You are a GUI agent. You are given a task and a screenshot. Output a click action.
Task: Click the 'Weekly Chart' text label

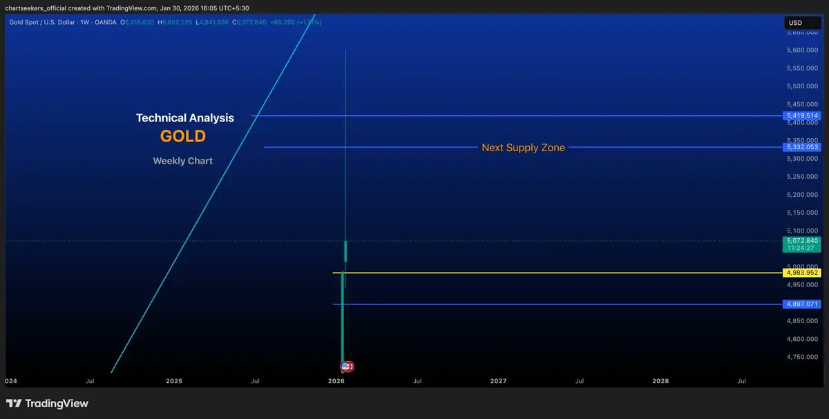tap(183, 161)
